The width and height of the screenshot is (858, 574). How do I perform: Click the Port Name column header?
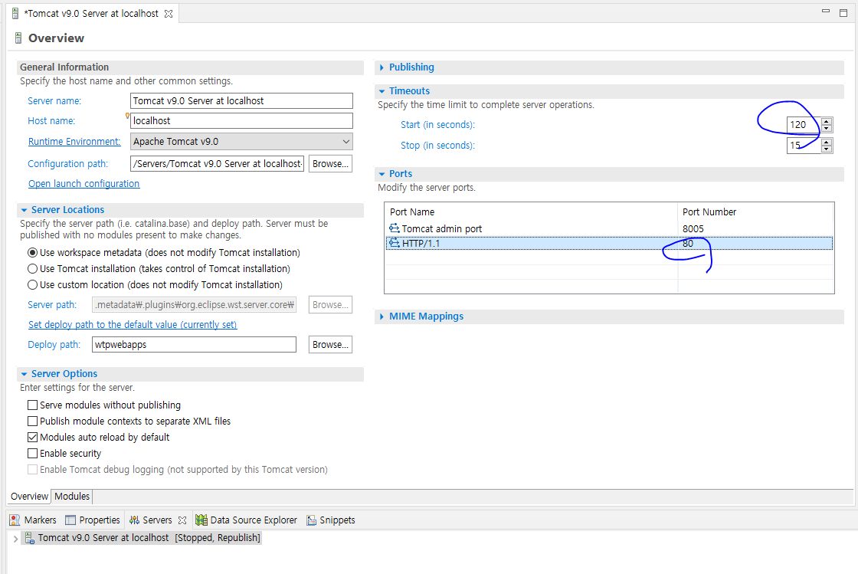tap(531, 212)
